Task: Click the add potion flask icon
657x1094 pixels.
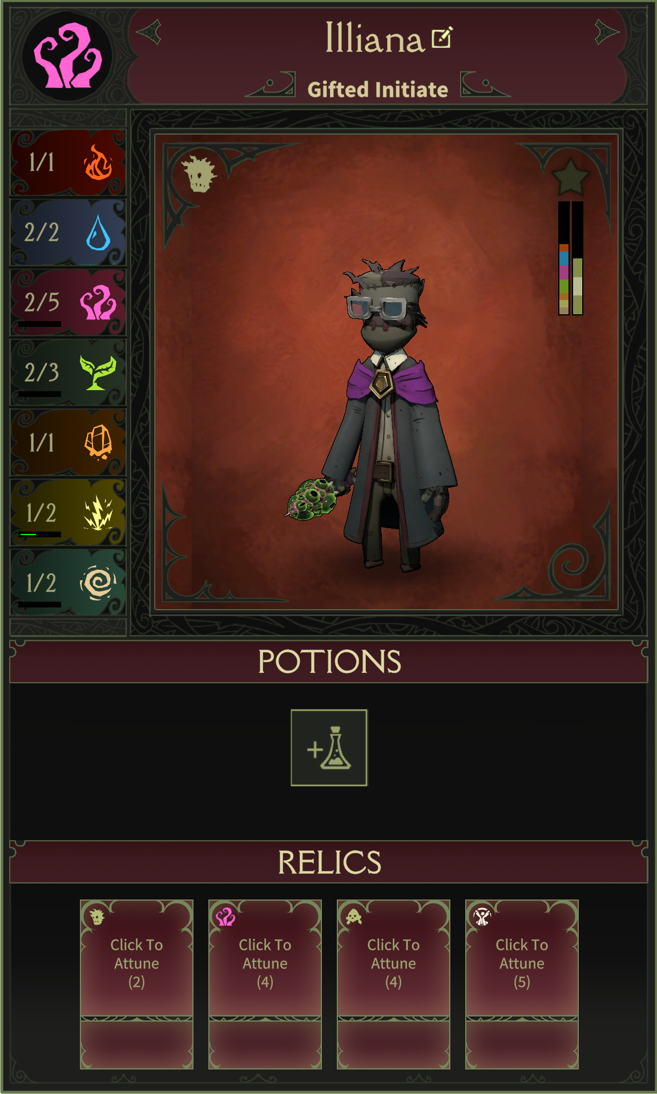Action: point(329,748)
